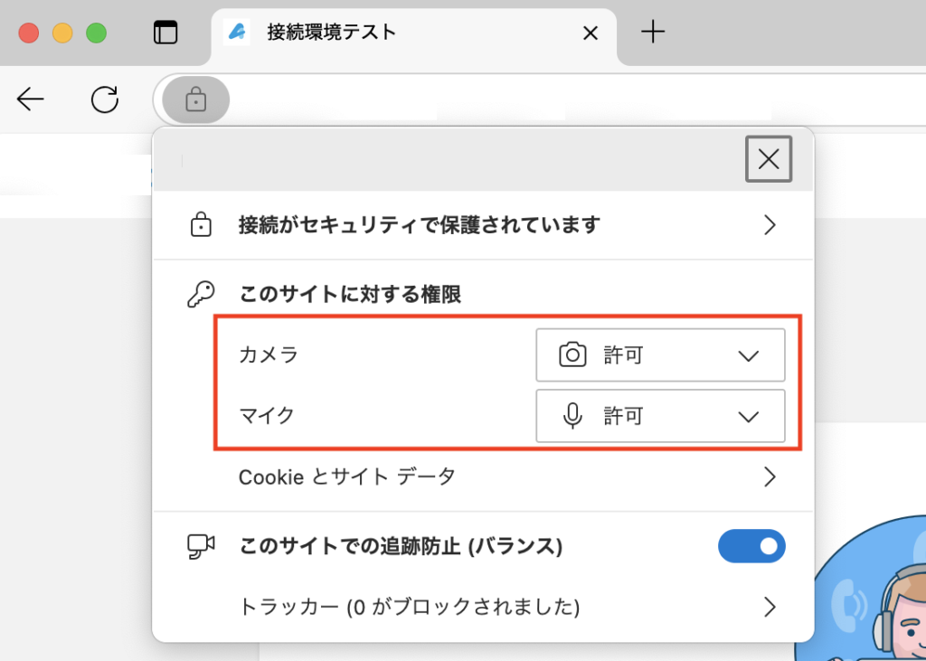The height and width of the screenshot is (661, 926).
Task: Click the このサイトに対する権限 heading
Action: click(350, 295)
